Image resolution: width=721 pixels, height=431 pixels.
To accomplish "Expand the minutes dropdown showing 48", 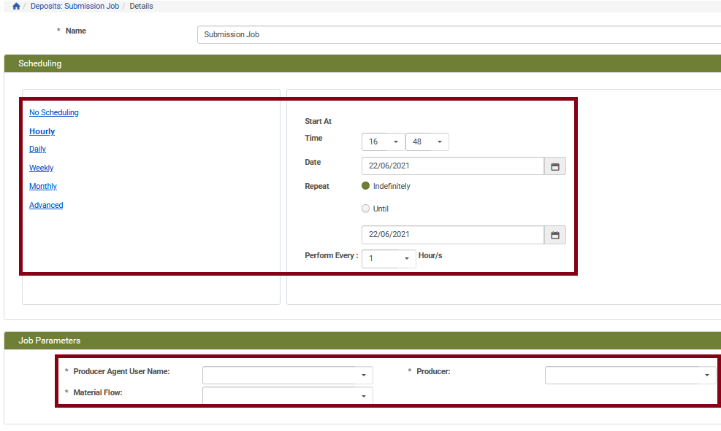I will pos(427,142).
